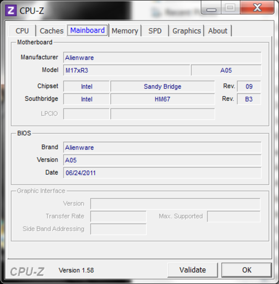Click the model revision field A05

[226, 70]
